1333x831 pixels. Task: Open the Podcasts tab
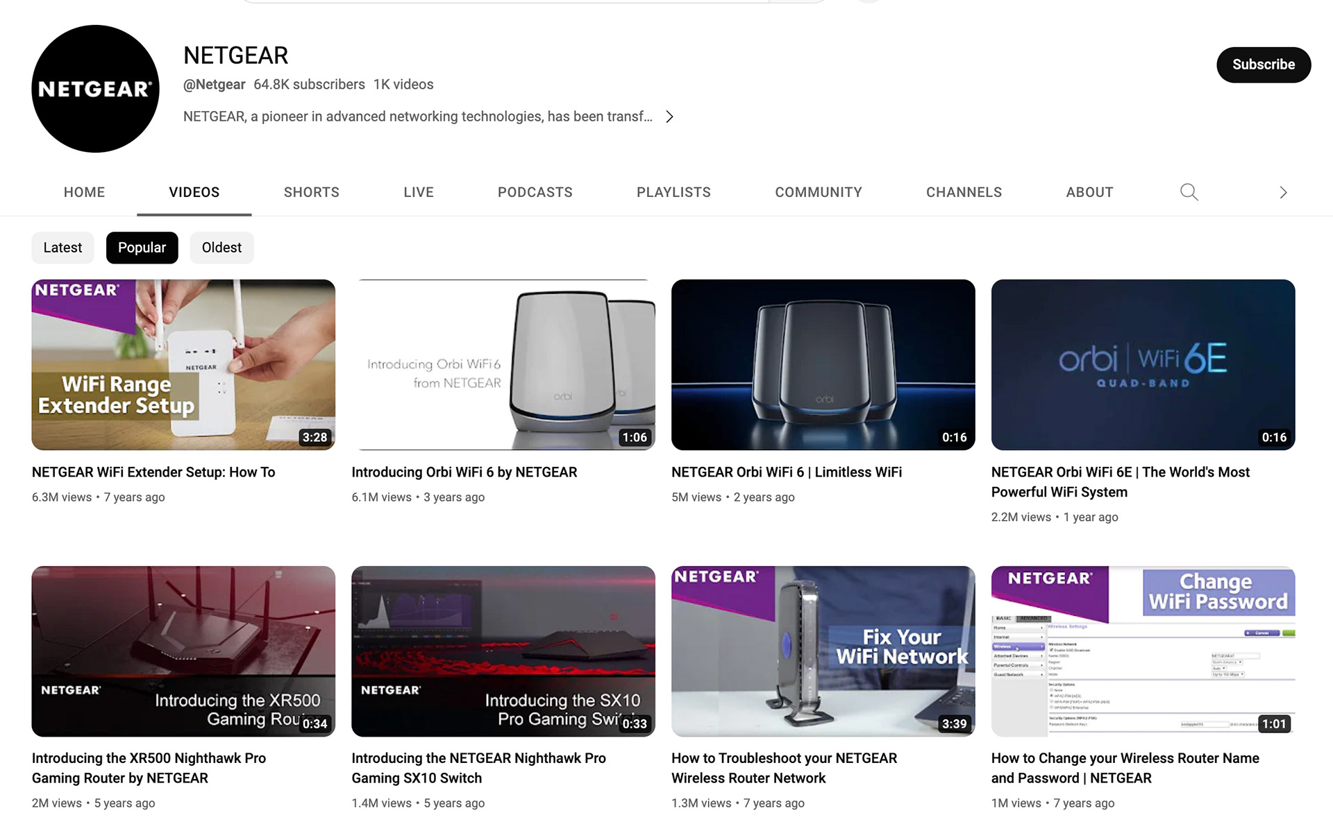coord(535,192)
